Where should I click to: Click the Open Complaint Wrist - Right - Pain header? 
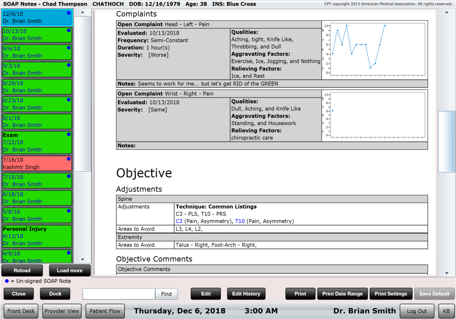pyautogui.click(x=219, y=94)
